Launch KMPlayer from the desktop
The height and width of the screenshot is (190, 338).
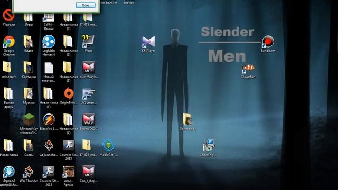pyautogui.click(x=148, y=42)
